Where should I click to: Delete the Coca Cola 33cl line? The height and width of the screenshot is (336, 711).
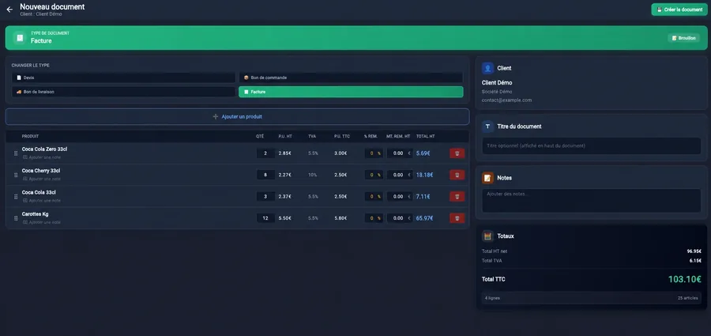[457, 197]
